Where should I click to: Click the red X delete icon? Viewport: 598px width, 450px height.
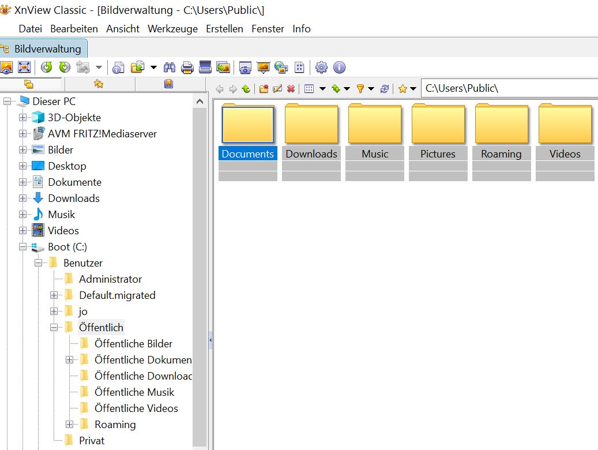tap(291, 89)
